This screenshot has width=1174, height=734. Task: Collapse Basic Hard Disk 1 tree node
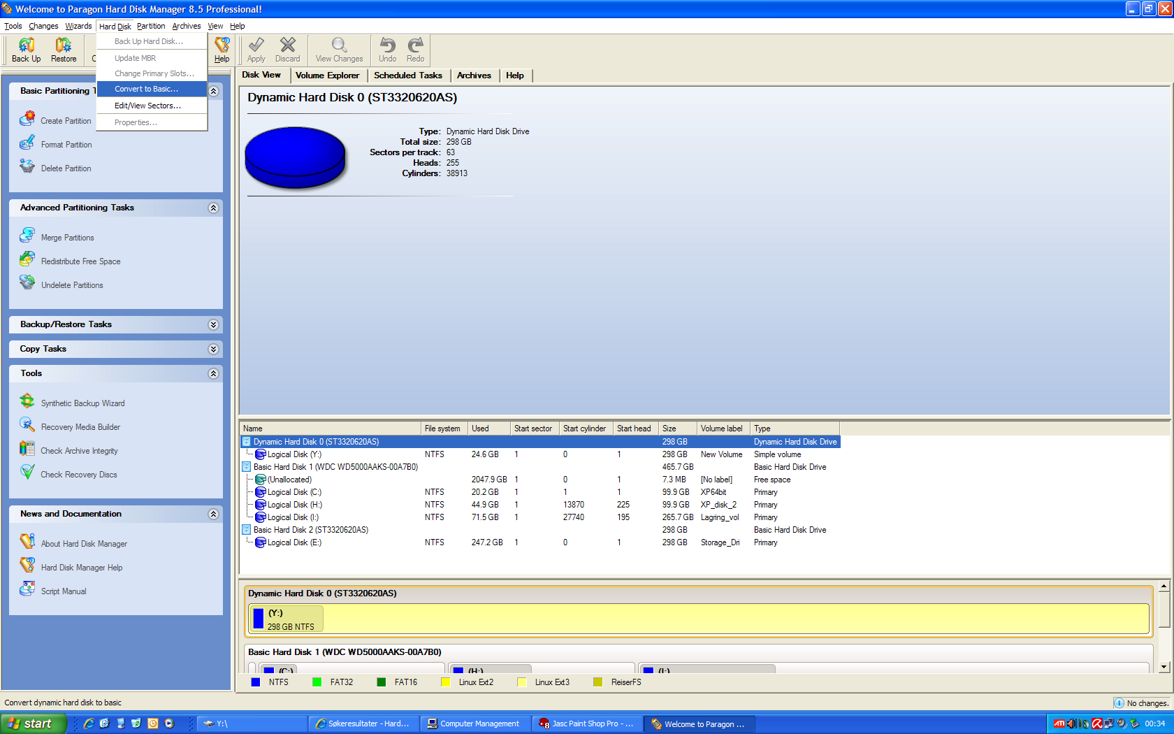pos(247,467)
